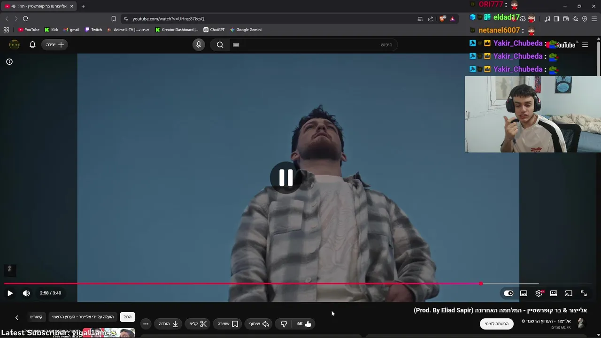
Task: Close the current YouTube tab
Action: point(71,6)
